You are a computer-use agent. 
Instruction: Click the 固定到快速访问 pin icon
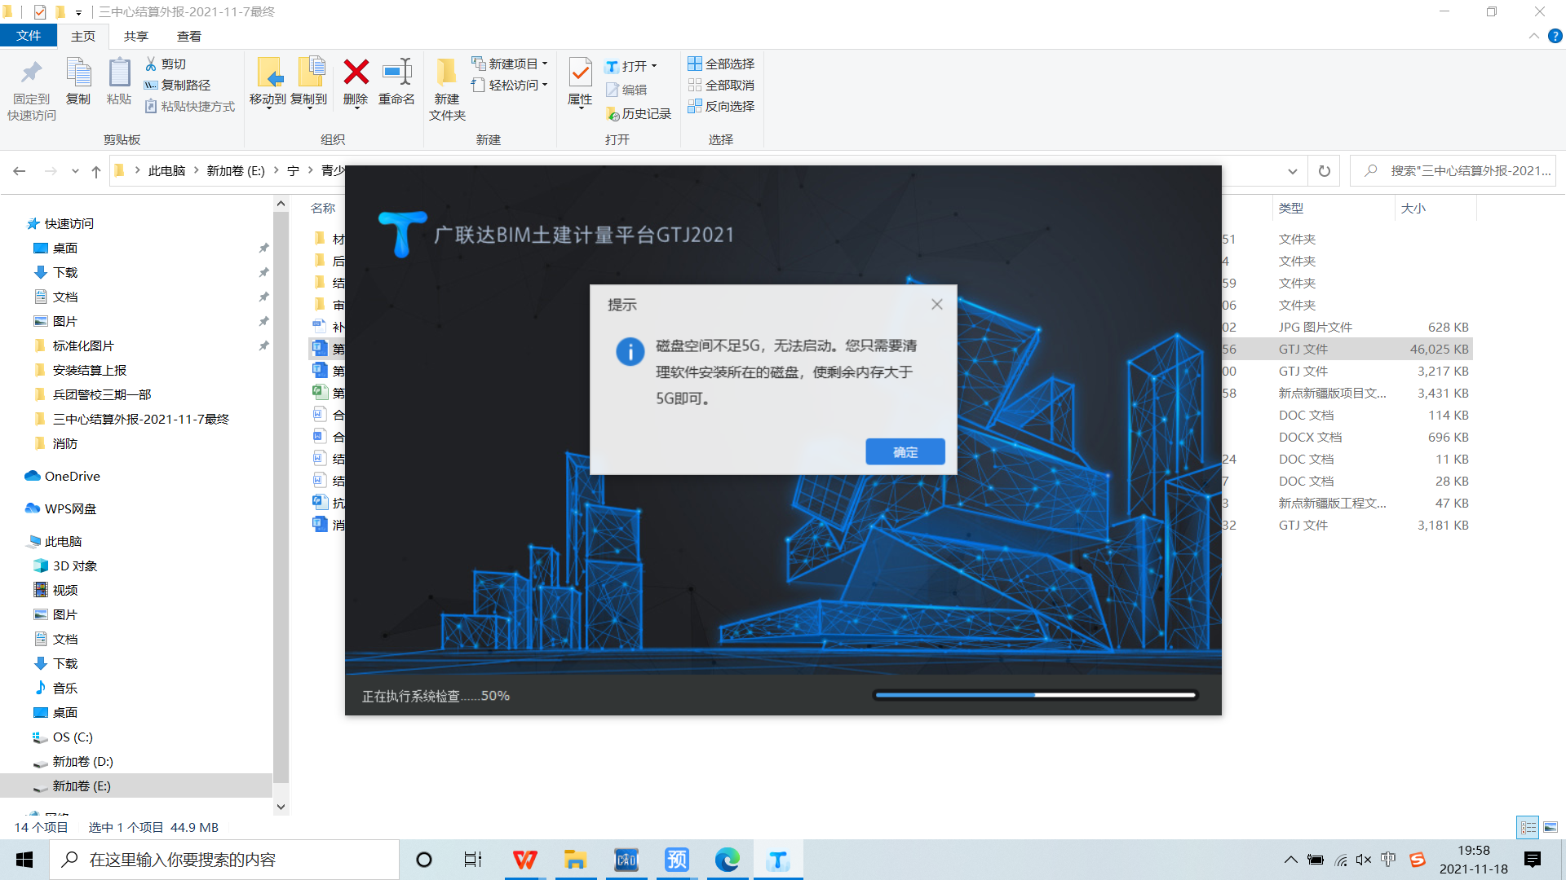click(31, 73)
